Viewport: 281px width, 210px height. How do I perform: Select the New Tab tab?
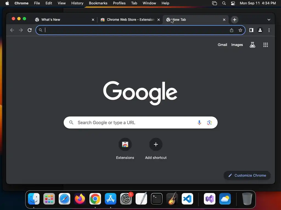pos(196,20)
